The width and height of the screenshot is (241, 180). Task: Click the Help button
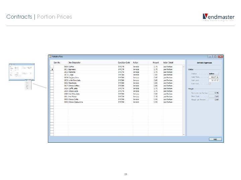[x=215, y=139]
